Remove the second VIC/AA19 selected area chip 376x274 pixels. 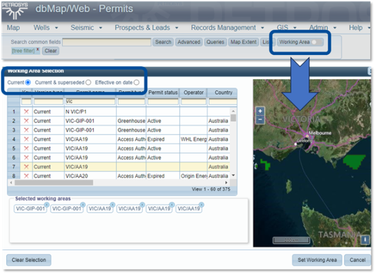tap(142, 205)
